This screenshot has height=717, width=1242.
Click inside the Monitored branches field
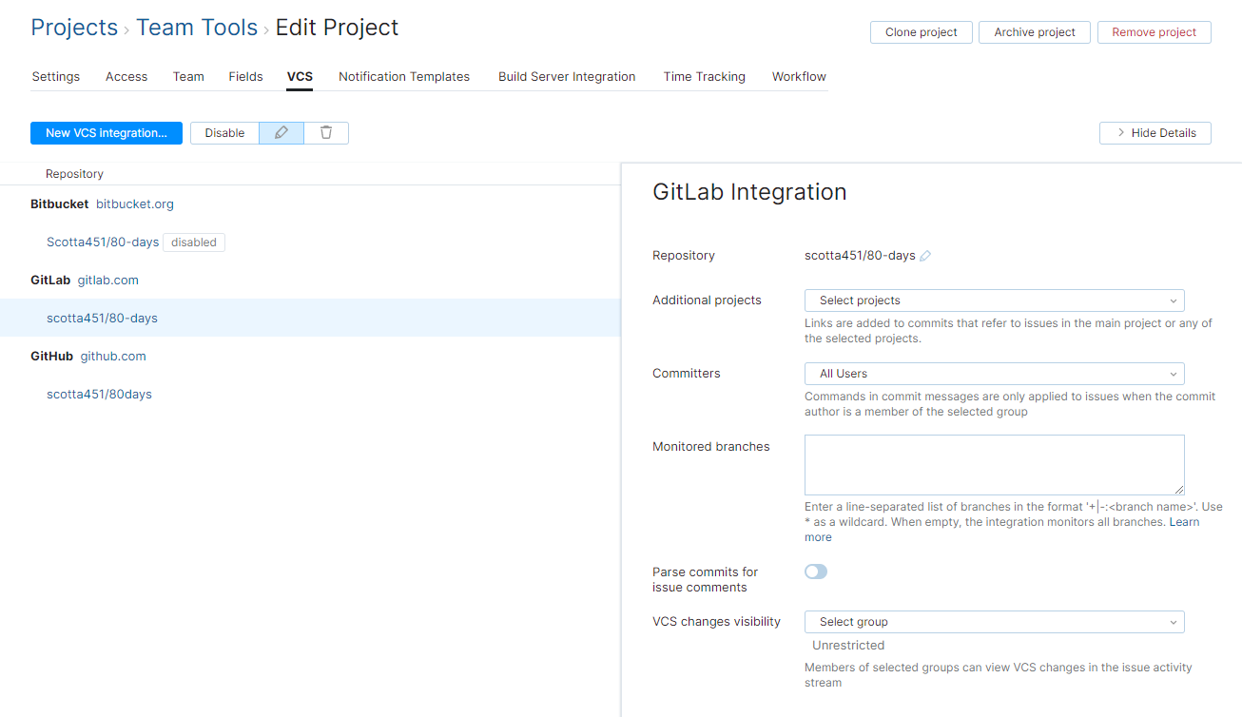[993, 464]
